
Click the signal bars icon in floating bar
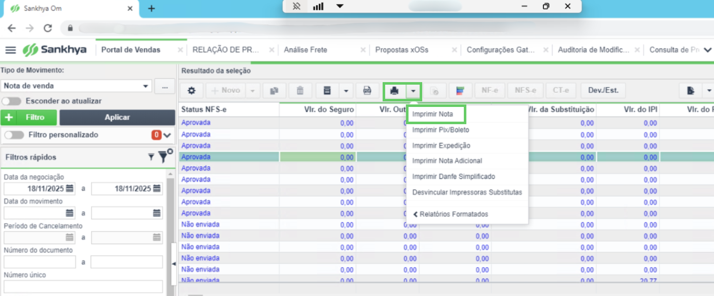click(x=318, y=7)
